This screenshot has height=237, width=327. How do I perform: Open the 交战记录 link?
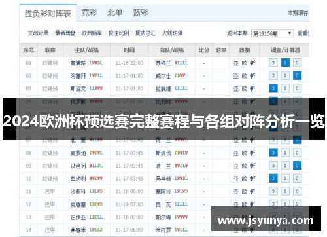coord(39,33)
